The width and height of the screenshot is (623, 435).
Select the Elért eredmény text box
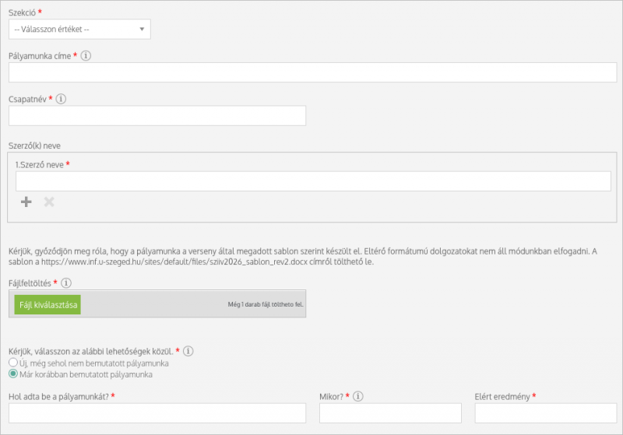[x=545, y=413]
